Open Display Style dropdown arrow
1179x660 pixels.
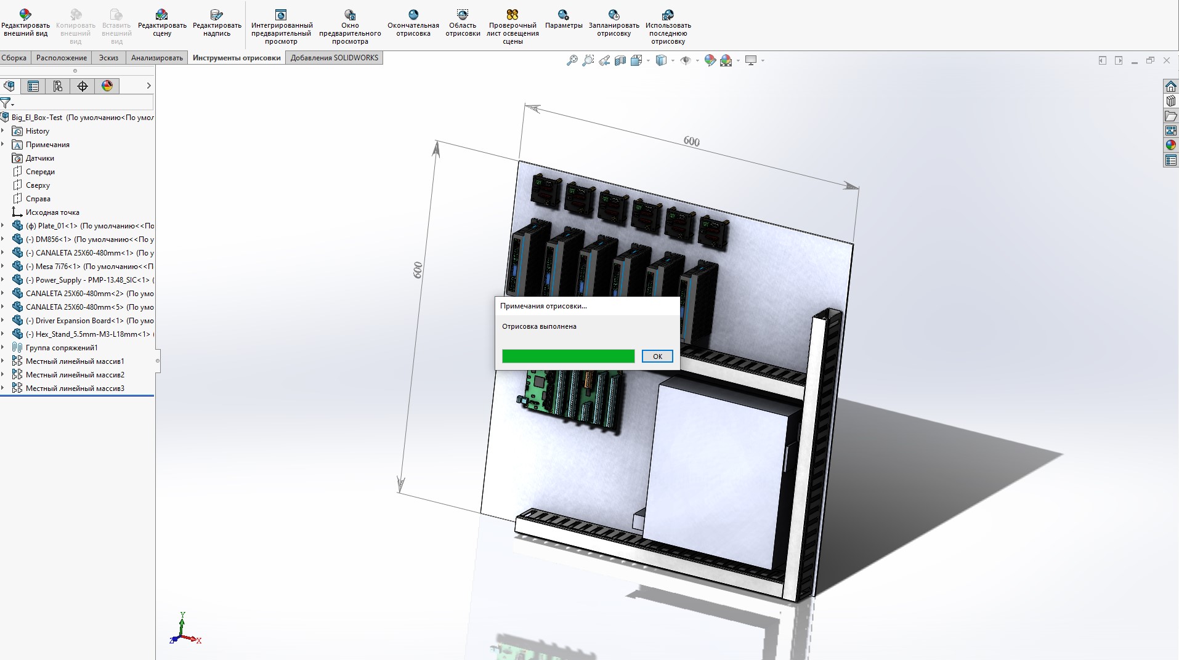(x=673, y=60)
